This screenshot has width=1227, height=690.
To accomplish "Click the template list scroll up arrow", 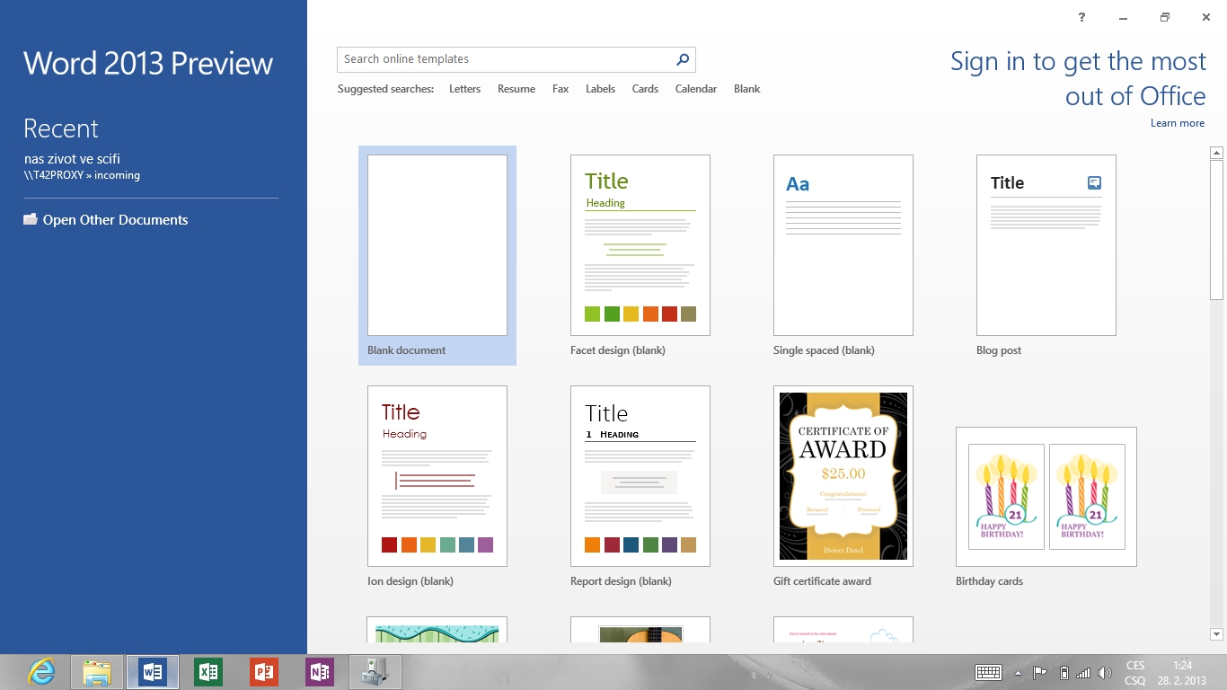I will tap(1217, 153).
